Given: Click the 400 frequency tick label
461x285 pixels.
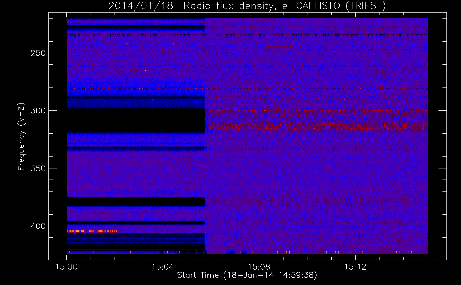Looking at the screenshot, I should point(38,226).
